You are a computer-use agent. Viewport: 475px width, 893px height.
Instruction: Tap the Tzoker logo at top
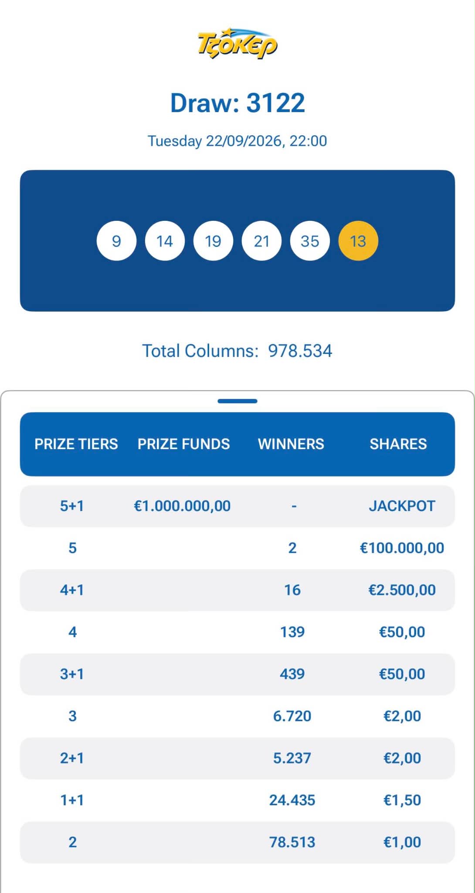point(237,43)
